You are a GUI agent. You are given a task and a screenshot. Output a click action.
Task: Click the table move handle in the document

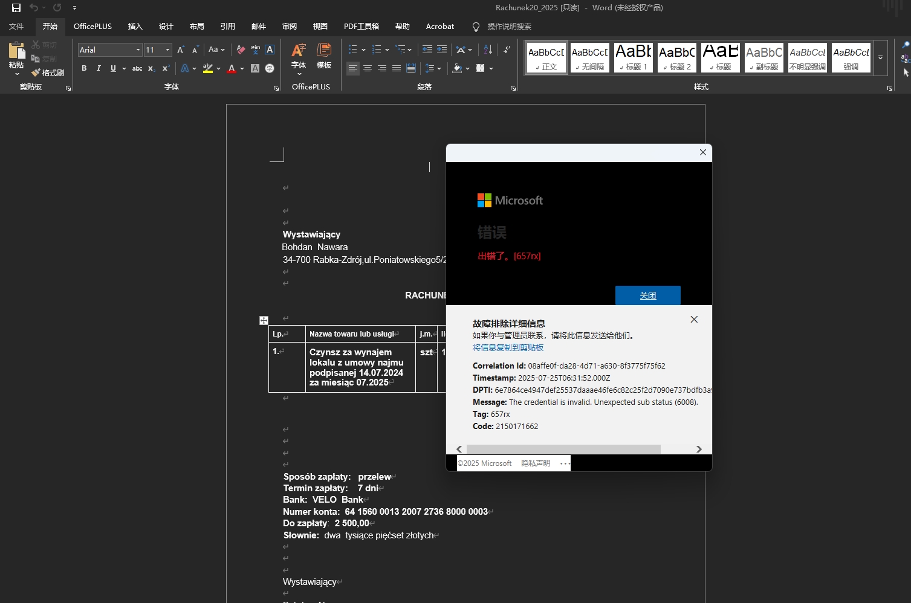coord(264,320)
